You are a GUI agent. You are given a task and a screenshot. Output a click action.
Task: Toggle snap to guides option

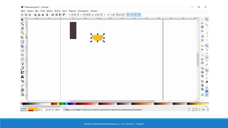coord(207,95)
